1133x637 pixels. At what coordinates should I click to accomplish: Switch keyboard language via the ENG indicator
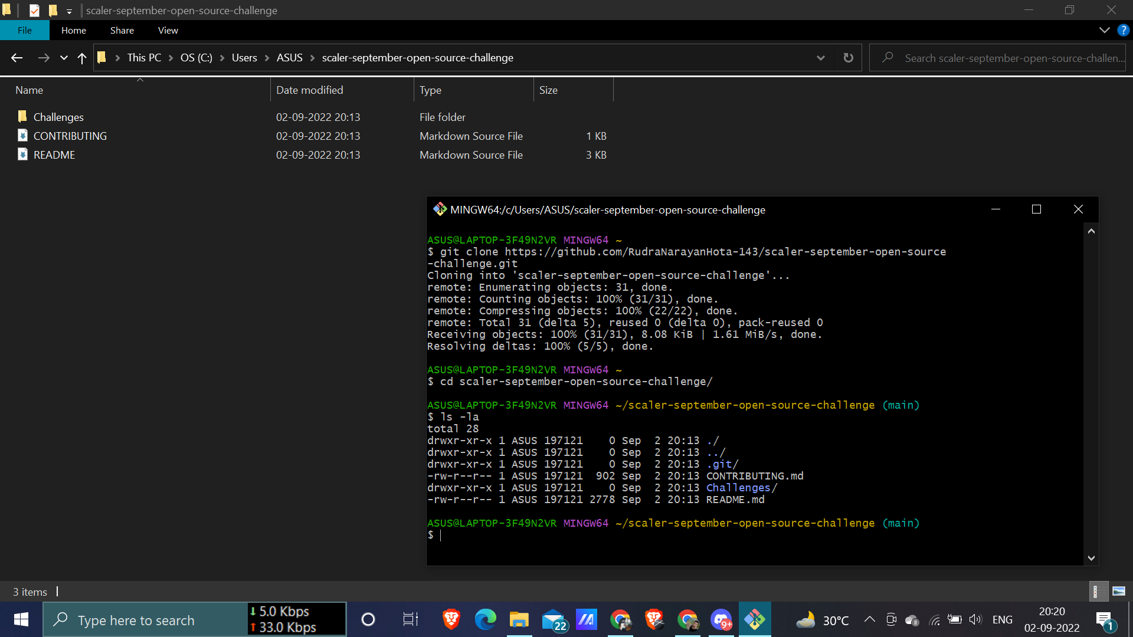pos(1003,619)
